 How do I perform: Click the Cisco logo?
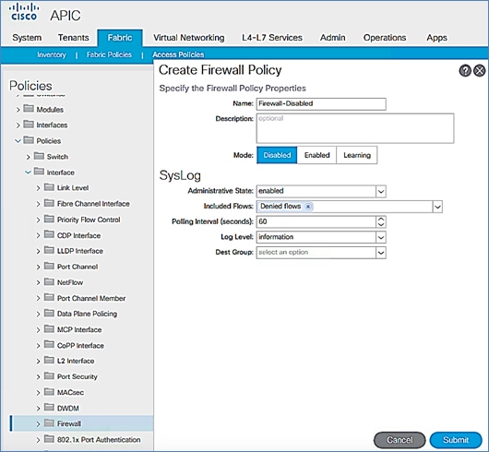(x=24, y=13)
